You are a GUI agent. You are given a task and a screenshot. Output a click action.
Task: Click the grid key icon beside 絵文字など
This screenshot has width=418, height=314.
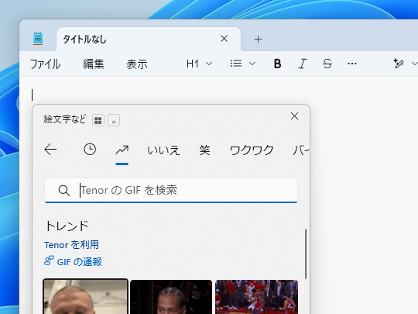point(98,120)
